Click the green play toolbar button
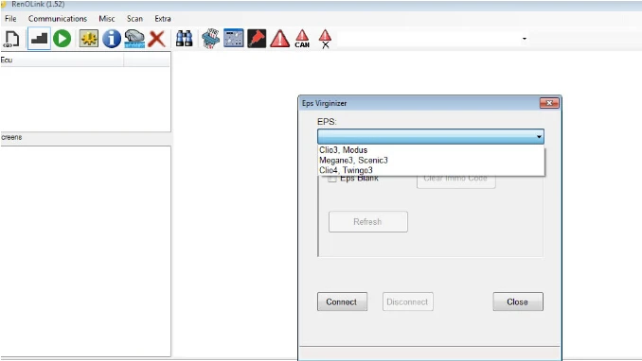 pyautogui.click(x=62, y=39)
